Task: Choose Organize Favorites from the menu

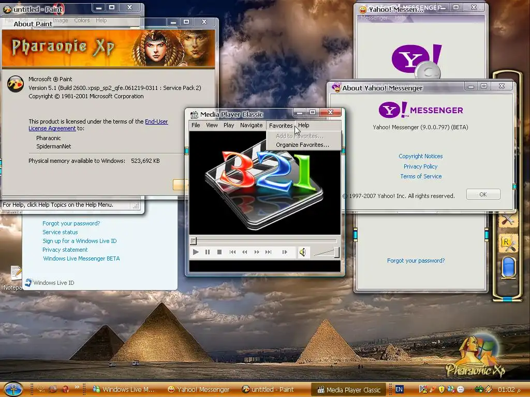Action: (302, 145)
